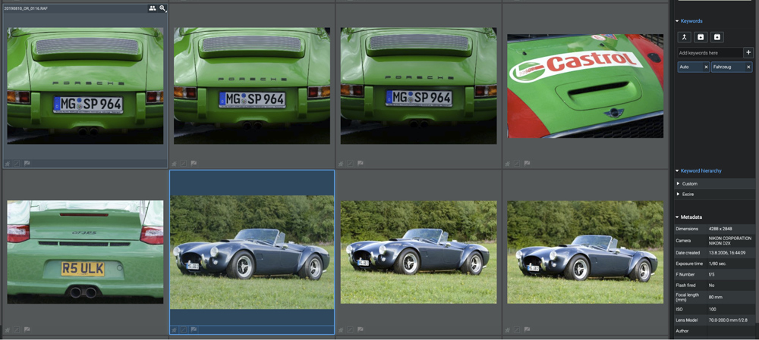Collapse the Keywords panel section

(x=677, y=21)
